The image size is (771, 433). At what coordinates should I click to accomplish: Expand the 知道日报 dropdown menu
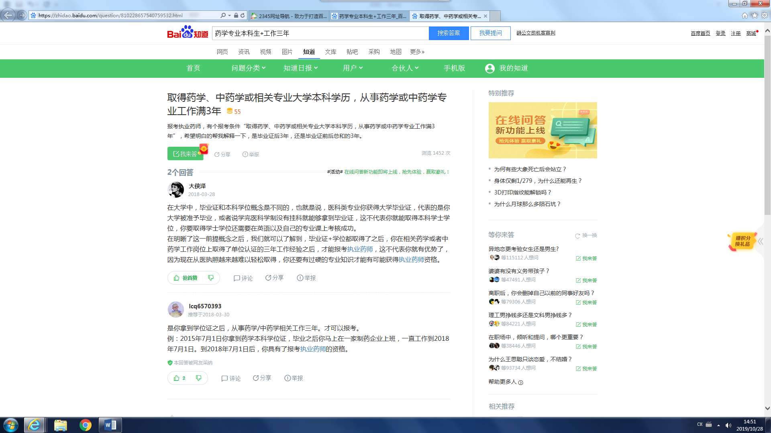click(300, 68)
